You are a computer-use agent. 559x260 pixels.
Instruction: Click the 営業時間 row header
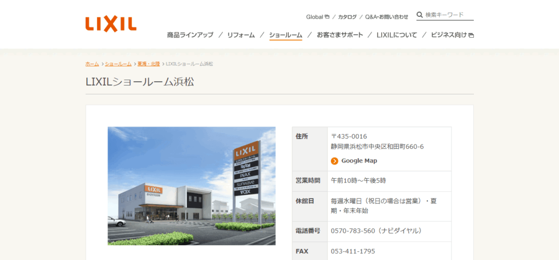(x=308, y=180)
